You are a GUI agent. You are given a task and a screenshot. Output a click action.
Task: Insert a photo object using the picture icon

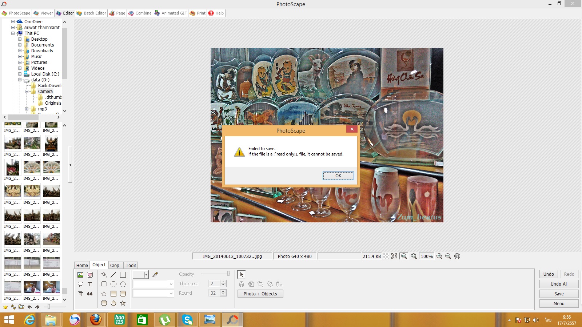[x=80, y=275]
